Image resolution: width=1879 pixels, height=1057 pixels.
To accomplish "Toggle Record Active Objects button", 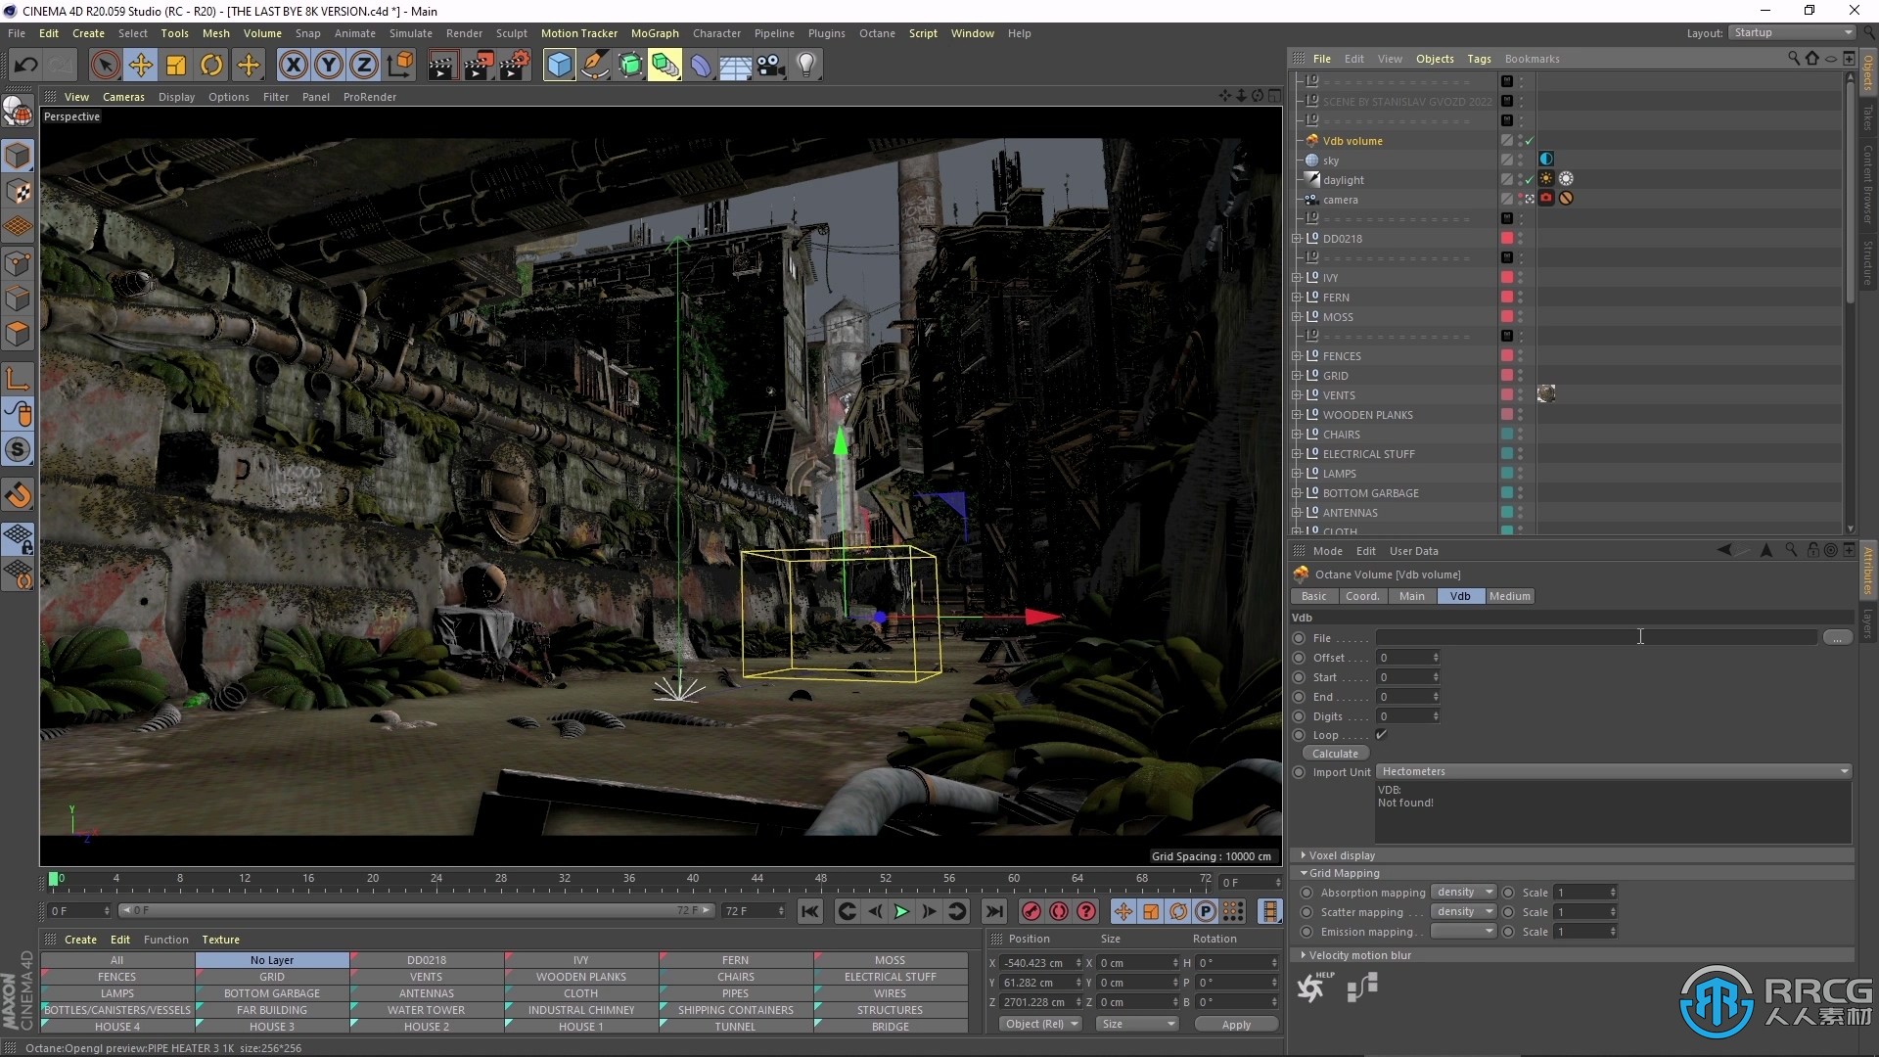I will (x=1031, y=911).
